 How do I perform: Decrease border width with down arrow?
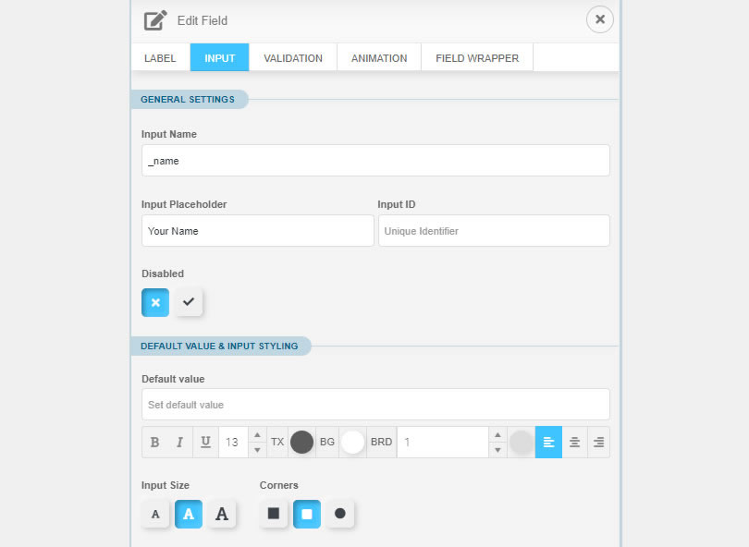[497, 450]
